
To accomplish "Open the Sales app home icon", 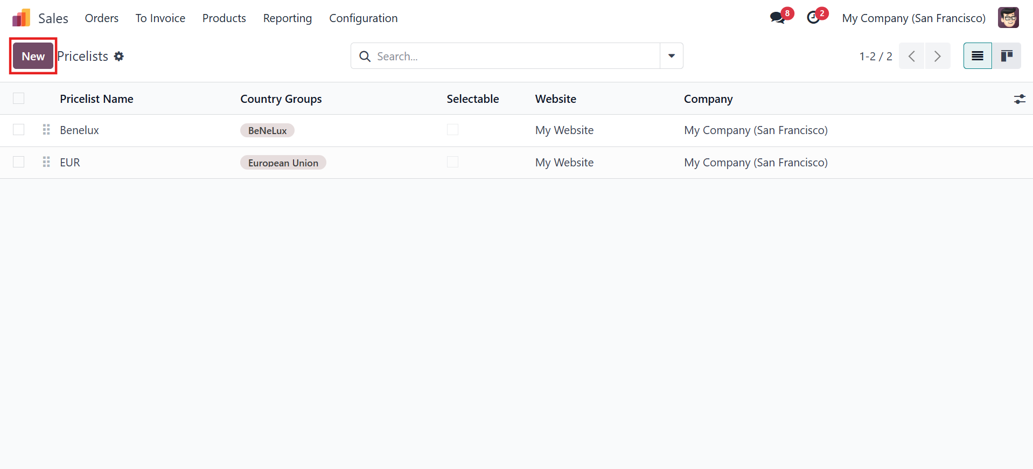I will click(21, 18).
